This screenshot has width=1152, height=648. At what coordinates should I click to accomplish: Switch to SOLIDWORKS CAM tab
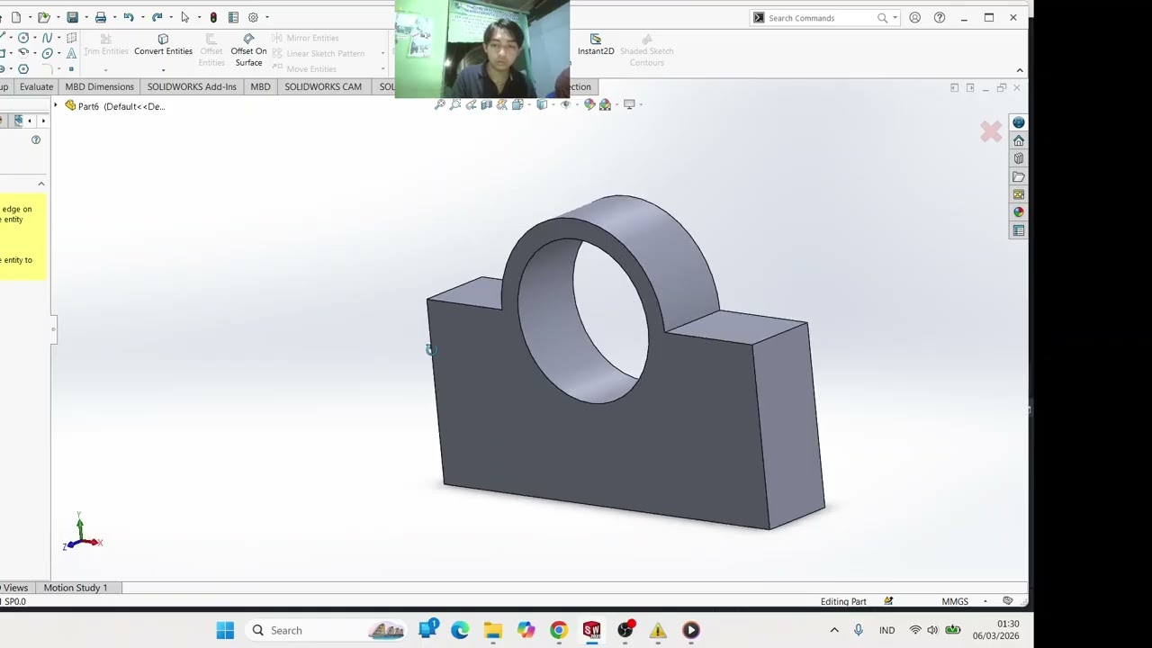click(x=323, y=86)
